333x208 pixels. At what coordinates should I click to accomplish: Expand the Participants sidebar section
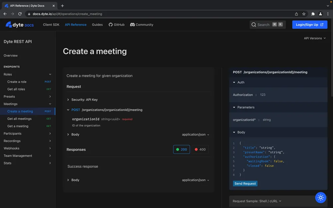pyautogui.click(x=27, y=133)
